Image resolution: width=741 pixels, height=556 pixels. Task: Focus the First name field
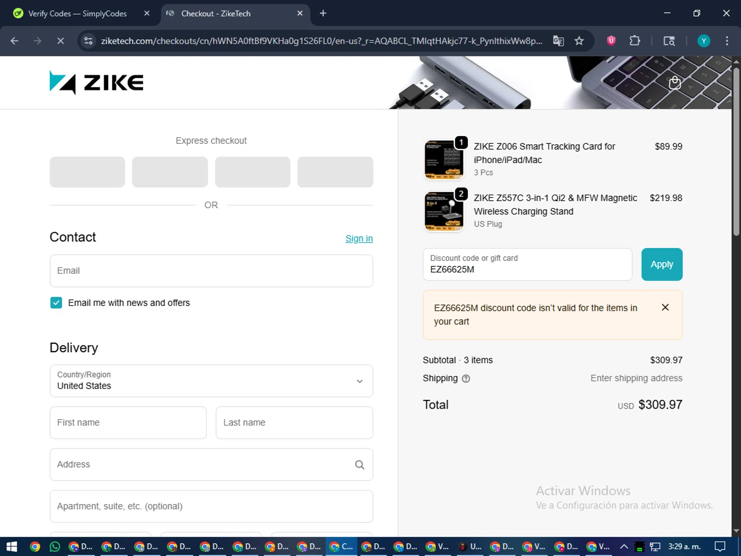coord(128,423)
